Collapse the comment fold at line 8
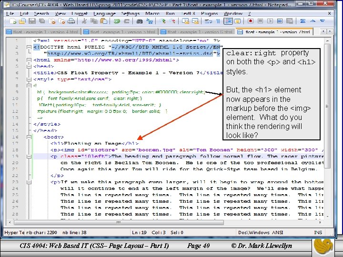Screen dimensions: 343x257 29,86
